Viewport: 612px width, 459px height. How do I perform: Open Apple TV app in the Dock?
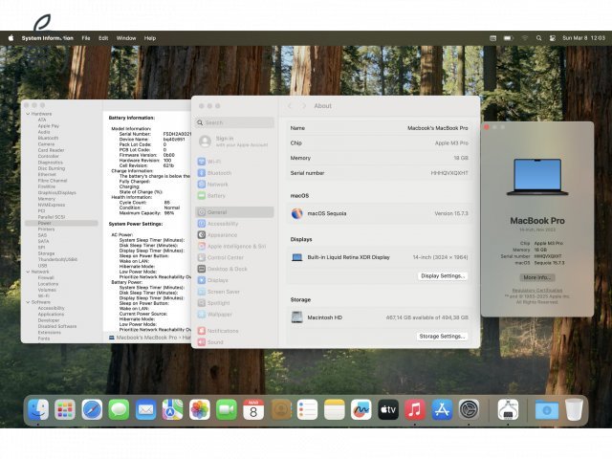click(388, 409)
